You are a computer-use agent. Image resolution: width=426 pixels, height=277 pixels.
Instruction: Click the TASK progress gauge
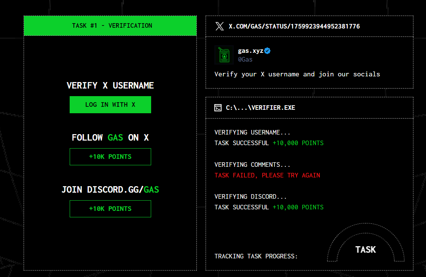[366, 242]
